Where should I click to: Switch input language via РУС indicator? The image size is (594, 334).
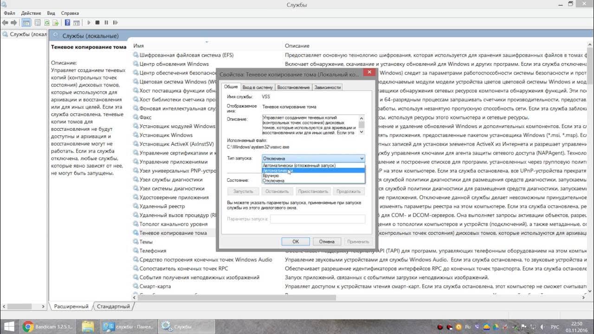point(555,327)
